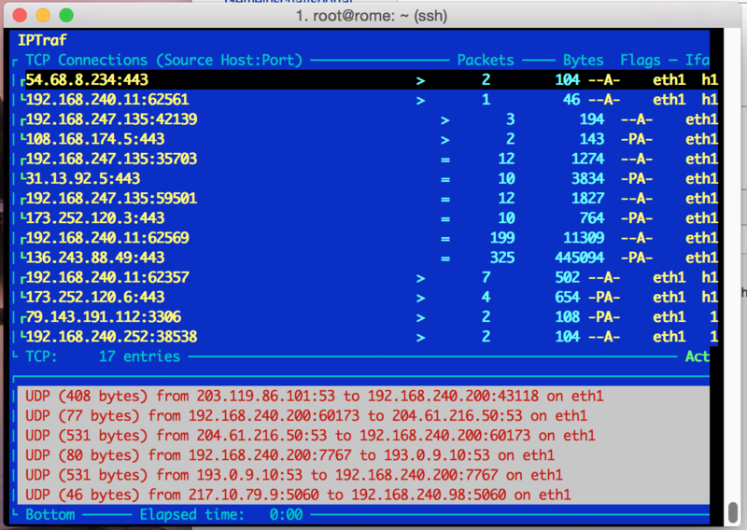Click the TCP Connections (Source Host:Port) header
The height and width of the screenshot is (530, 747).
coord(163,61)
